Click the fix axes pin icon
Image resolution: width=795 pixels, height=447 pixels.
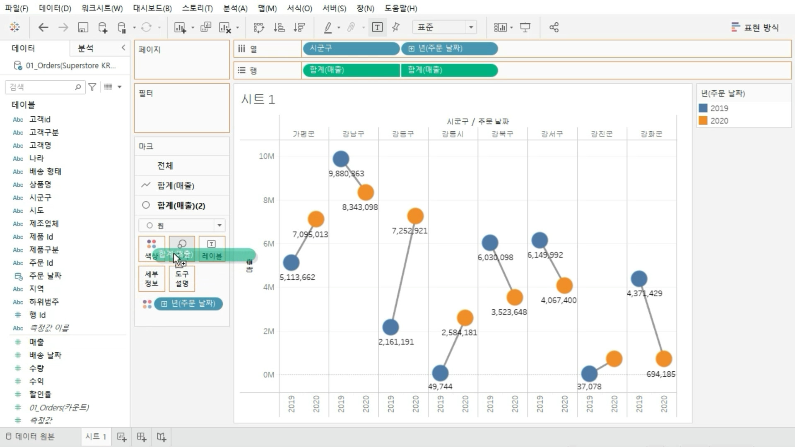pos(396,27)
